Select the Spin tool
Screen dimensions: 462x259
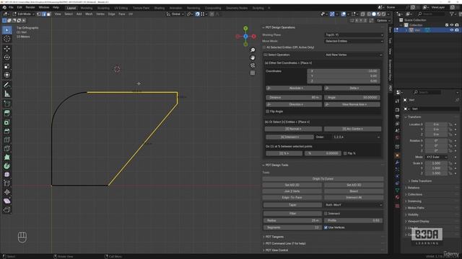pos(6,166)
